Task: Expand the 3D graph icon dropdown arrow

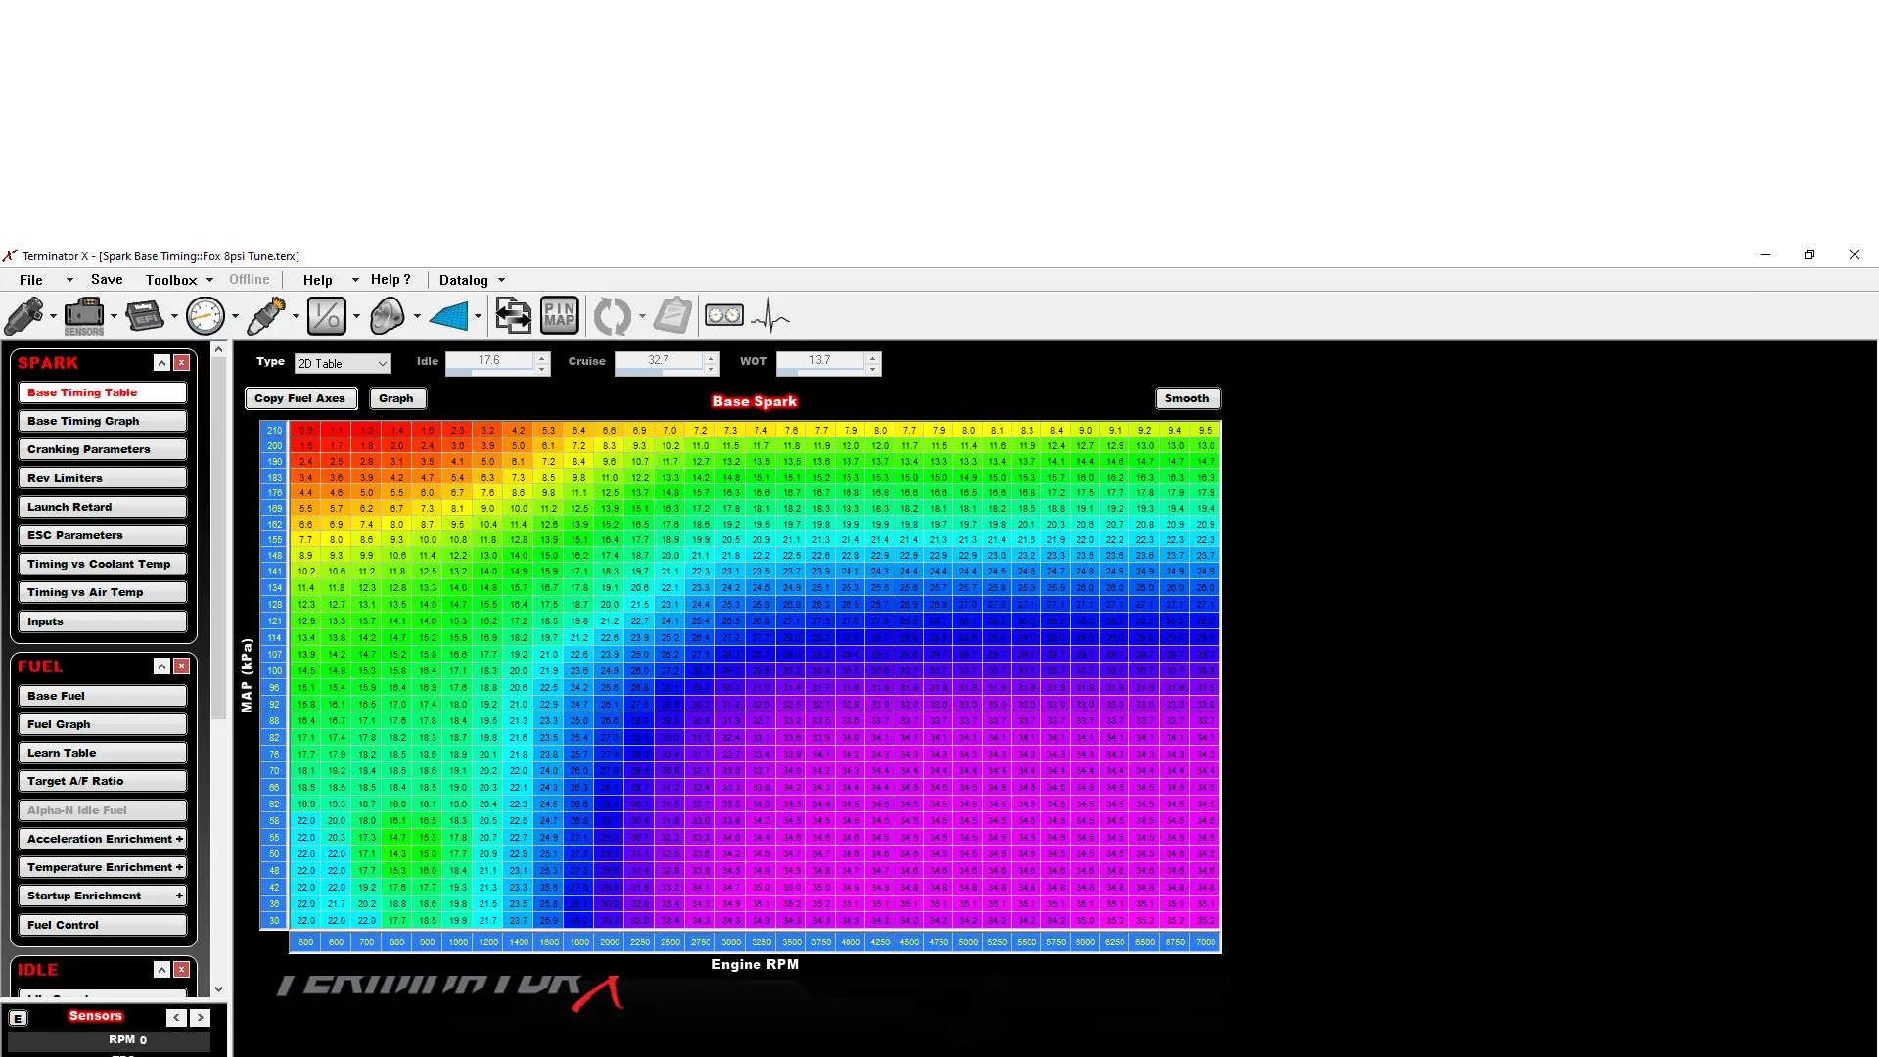Action: [478, 316]
